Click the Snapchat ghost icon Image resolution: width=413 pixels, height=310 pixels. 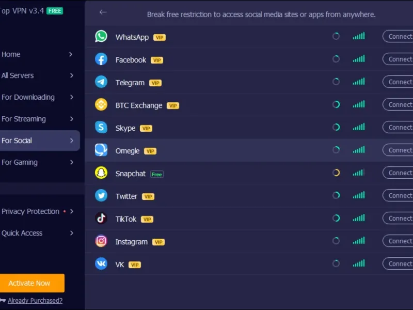(101, 173)
